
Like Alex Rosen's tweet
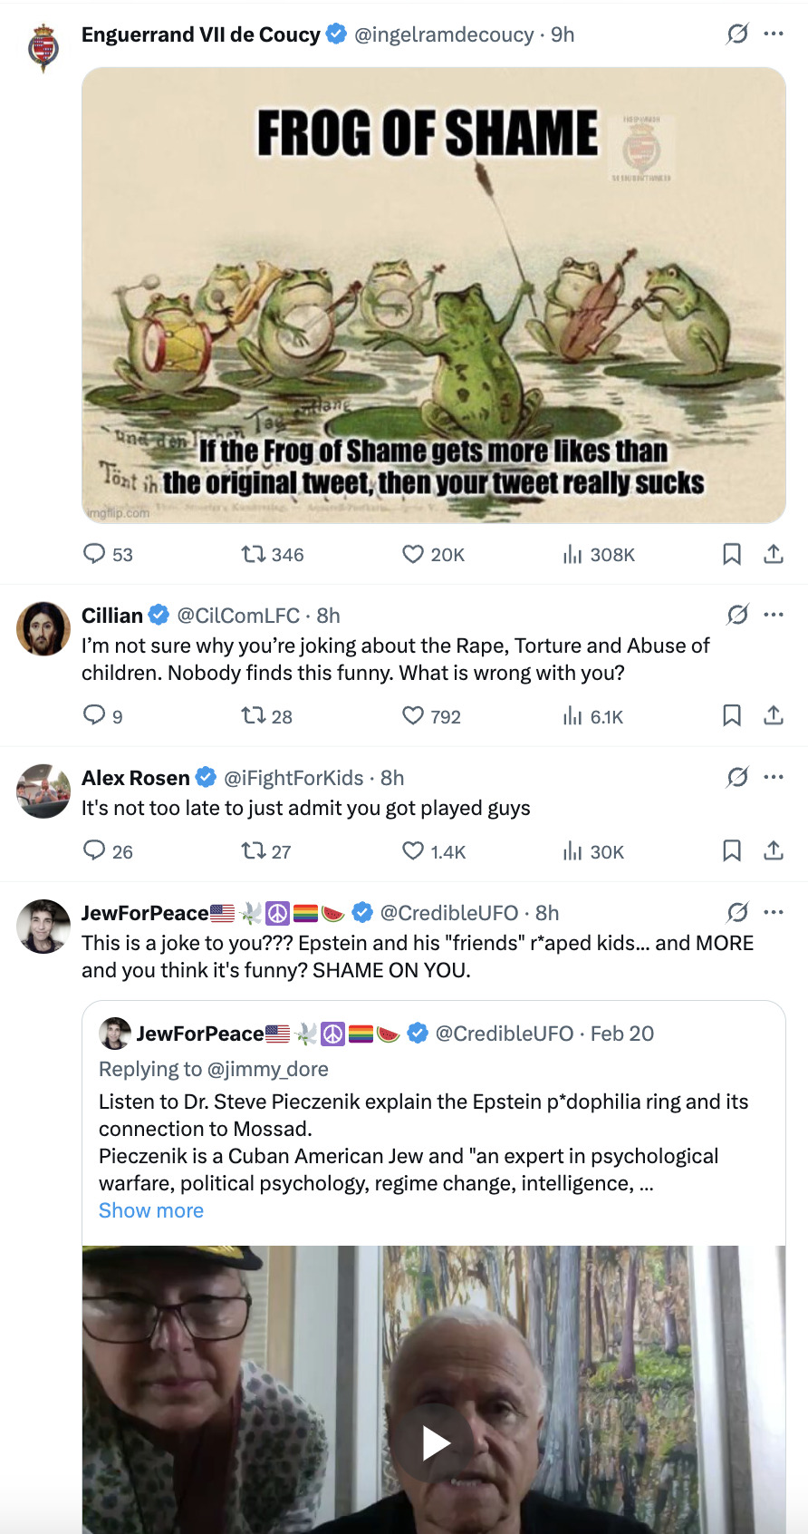tap(413, 851)
